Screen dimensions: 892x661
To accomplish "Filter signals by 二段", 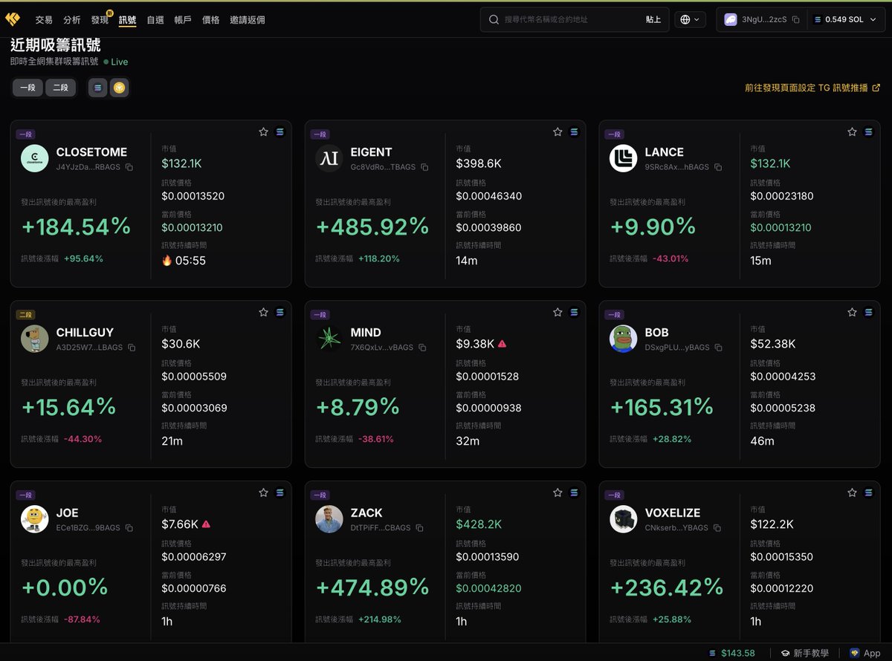I will pos(60,88).
